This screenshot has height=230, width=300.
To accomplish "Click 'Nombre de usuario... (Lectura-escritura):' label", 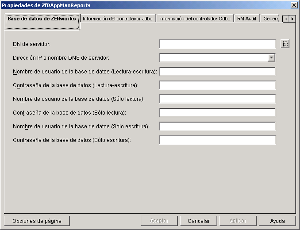I will [x=85, y=72].
